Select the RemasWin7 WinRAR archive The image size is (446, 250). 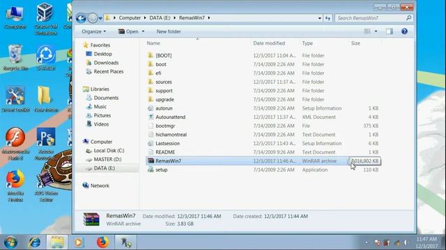coord(263,161)
